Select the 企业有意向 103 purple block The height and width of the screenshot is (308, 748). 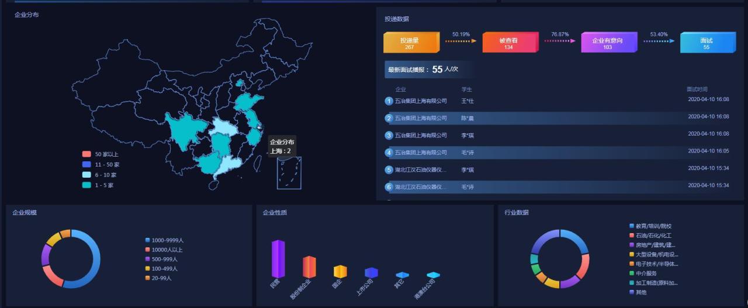(x=607, y=43)
